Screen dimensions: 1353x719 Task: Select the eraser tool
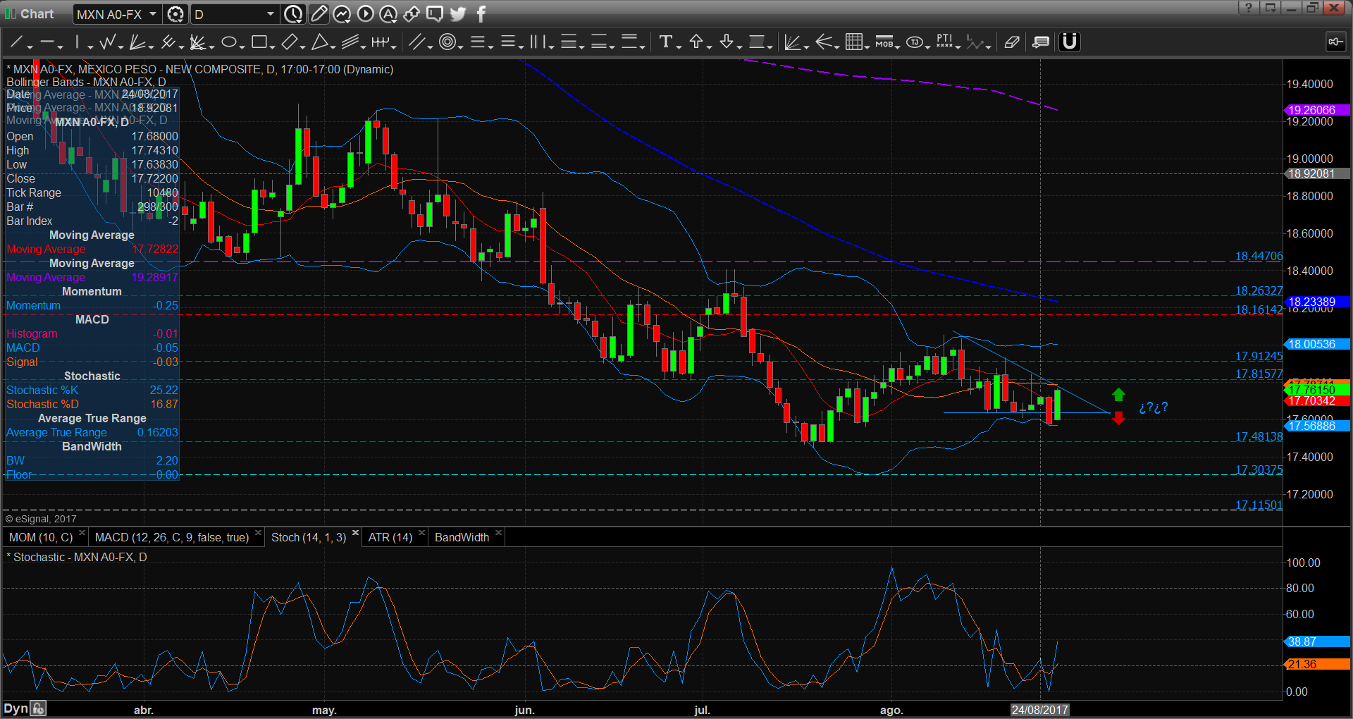point(1012,42)
